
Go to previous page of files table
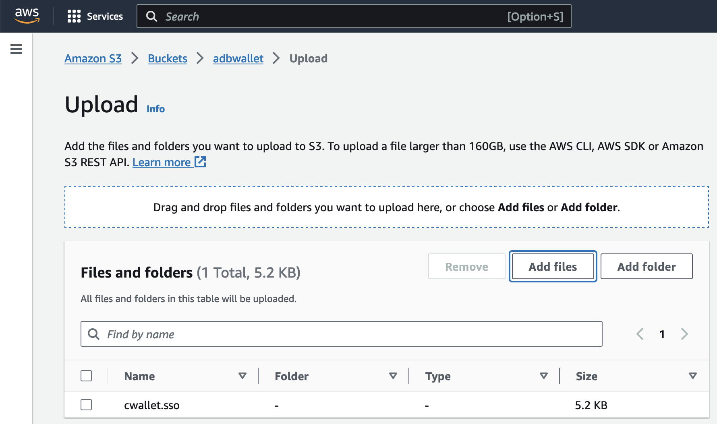click(x=640, y=334)
